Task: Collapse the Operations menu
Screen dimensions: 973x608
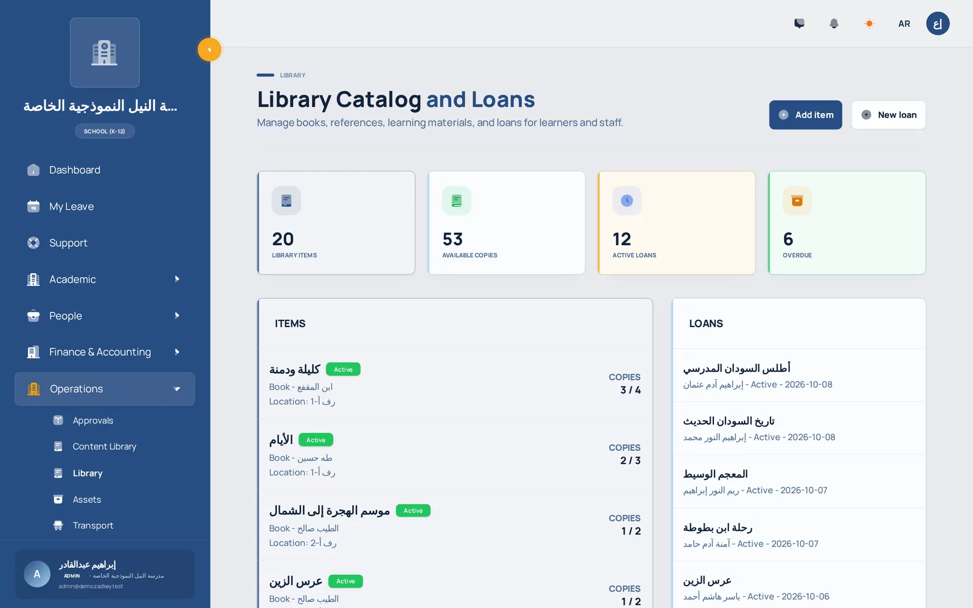Action: [105, 389]
